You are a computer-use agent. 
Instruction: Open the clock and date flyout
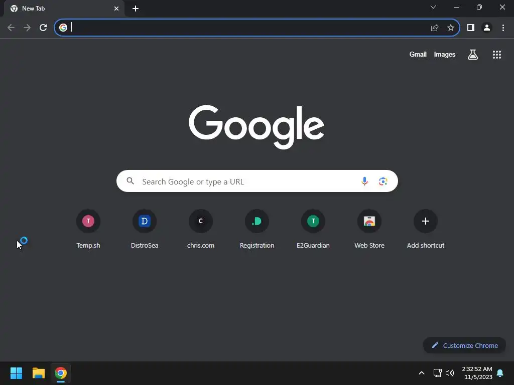coord(477,373)
